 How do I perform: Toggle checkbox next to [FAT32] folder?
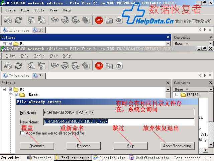click(177, 95)
